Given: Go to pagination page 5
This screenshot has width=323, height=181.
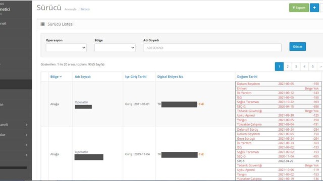Looking at the screenshot, I should click(x=313, y=66).
